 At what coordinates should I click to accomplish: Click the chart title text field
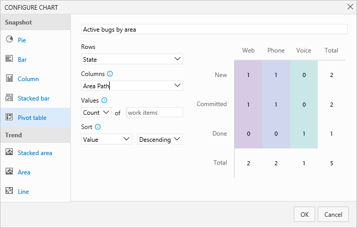215,29
